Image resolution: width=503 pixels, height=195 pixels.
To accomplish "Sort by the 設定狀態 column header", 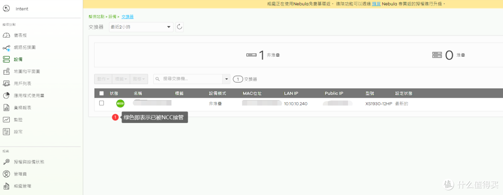I will point(403,93).
